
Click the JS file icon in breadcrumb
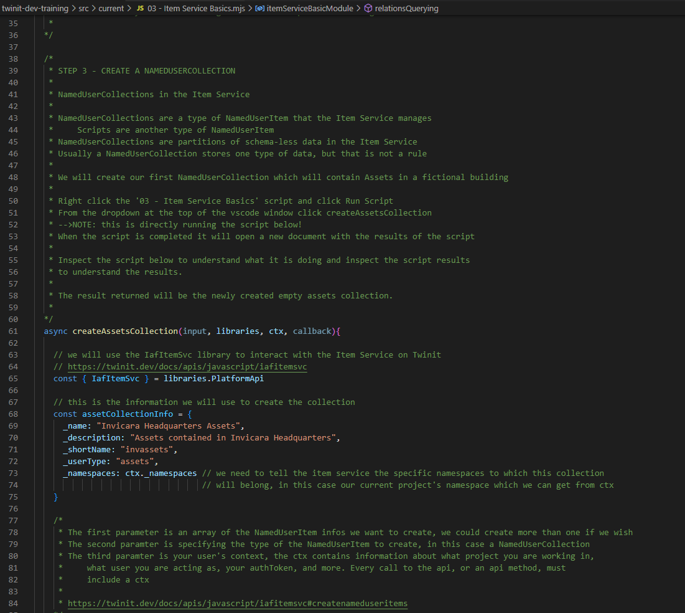140,8
